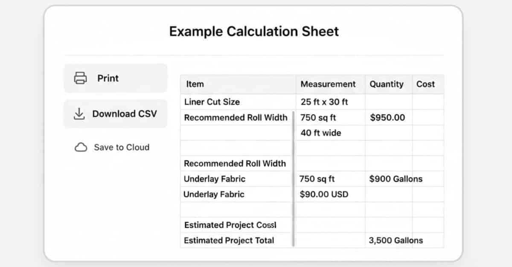Click the first Recommended Roll Width row

[x=236, y=117]
